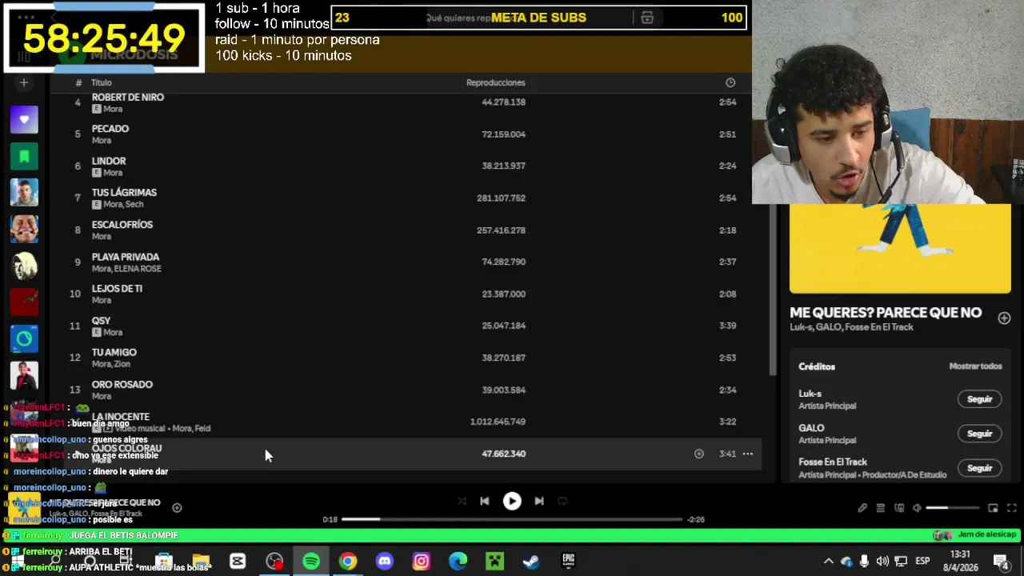
Task: Open Windows notification center
Action: (x=1001, y=562)
